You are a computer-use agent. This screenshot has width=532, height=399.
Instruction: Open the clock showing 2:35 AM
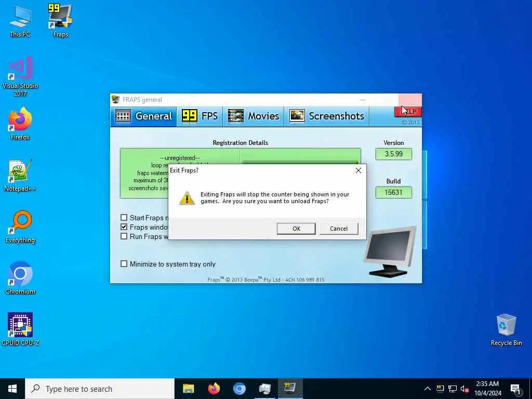pyautogui.click(x=487, y=389)
